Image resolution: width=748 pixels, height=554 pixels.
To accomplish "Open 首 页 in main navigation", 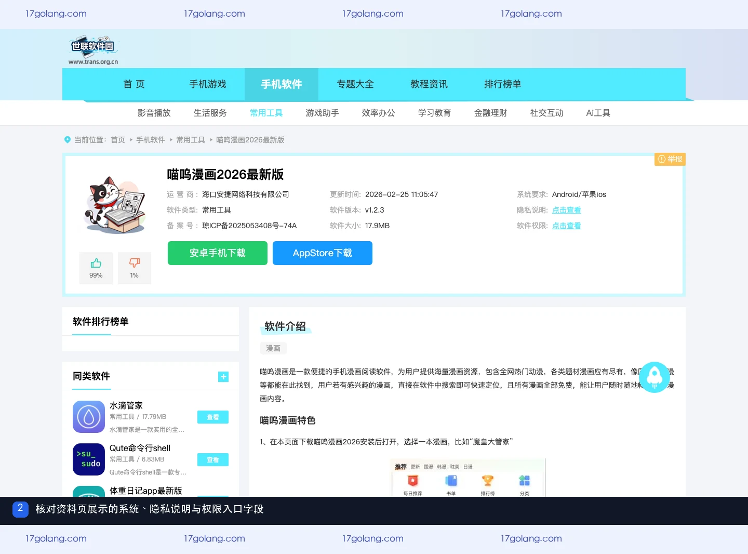I will coord(134,84).
